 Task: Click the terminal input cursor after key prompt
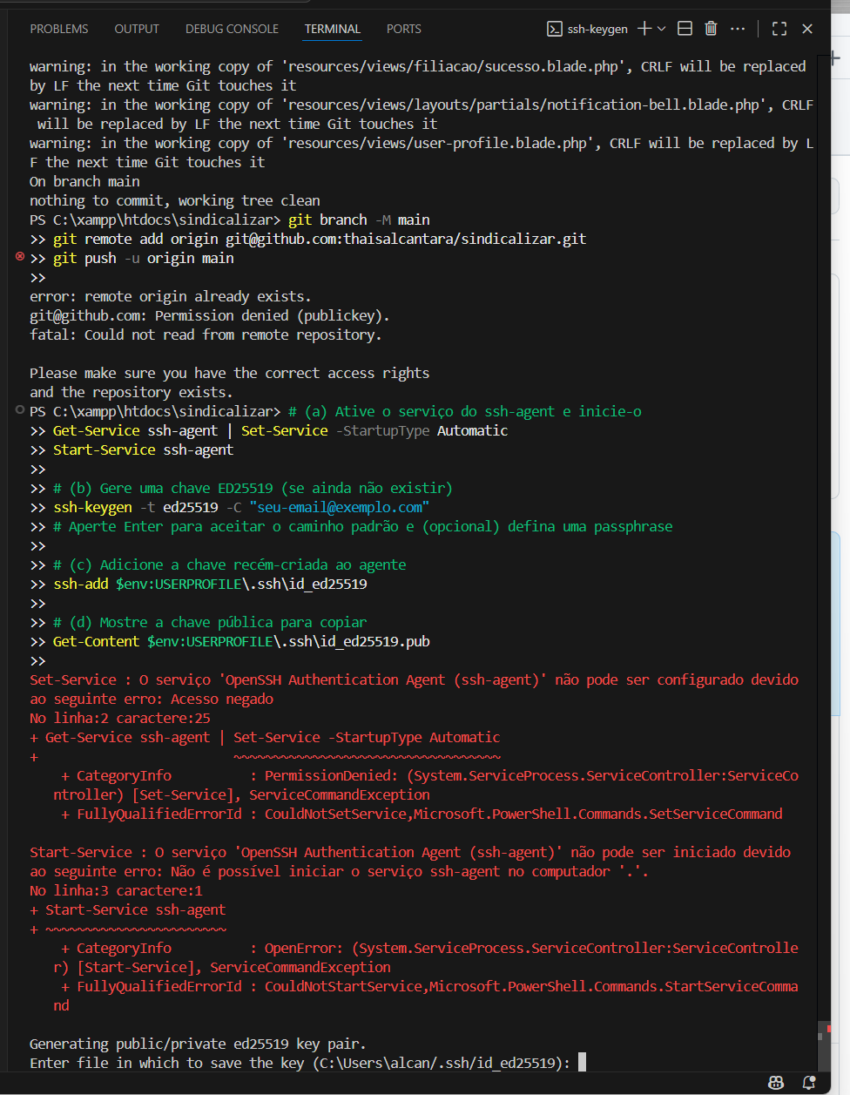[582, 1062]
